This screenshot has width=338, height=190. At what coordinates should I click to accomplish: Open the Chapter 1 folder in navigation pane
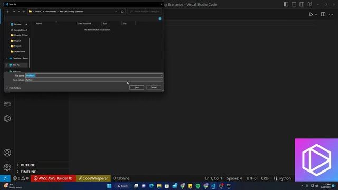pos(19,35)
